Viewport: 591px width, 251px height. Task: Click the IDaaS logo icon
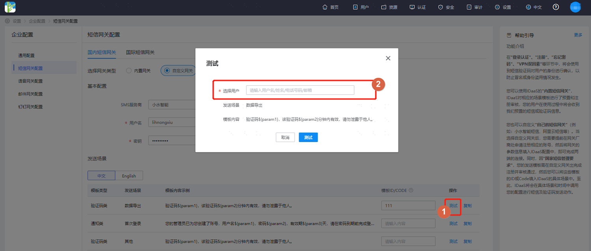click(x=10, y=7)
